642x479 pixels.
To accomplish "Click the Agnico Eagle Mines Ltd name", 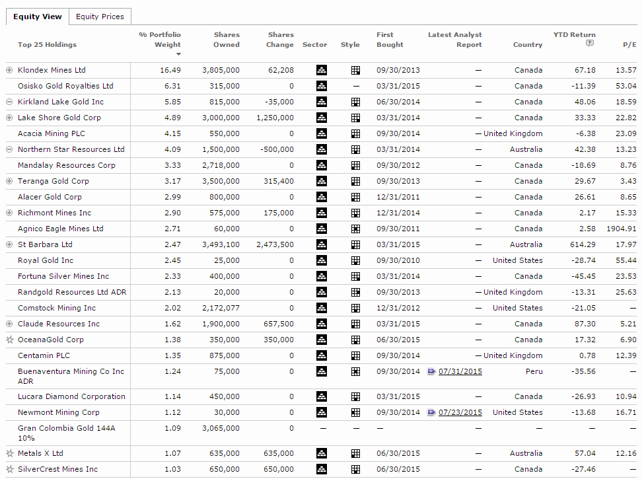I will tap(61, 229).
